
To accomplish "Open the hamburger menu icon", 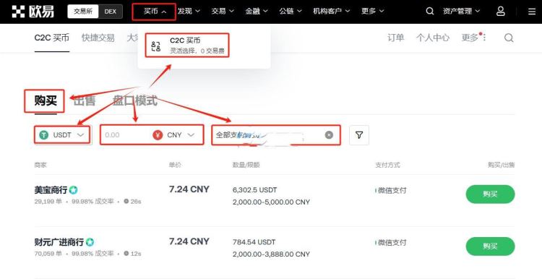I will pos(532,12).
